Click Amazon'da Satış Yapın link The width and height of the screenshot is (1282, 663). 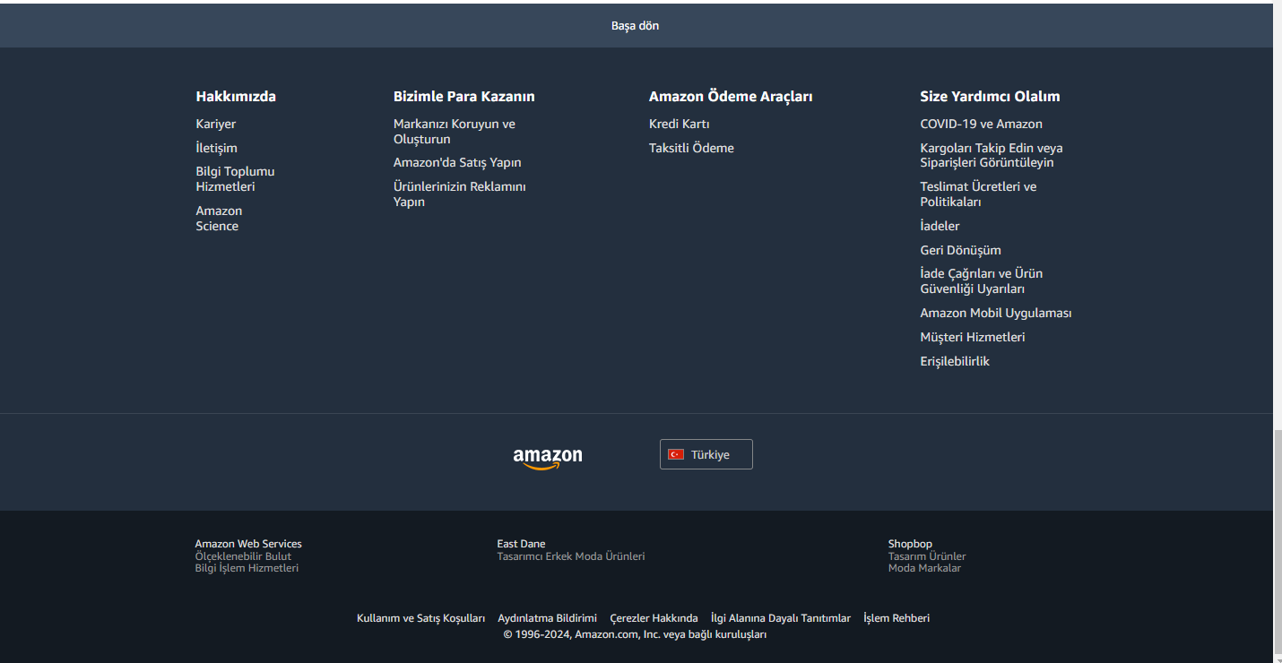click(x=457, y=162)
